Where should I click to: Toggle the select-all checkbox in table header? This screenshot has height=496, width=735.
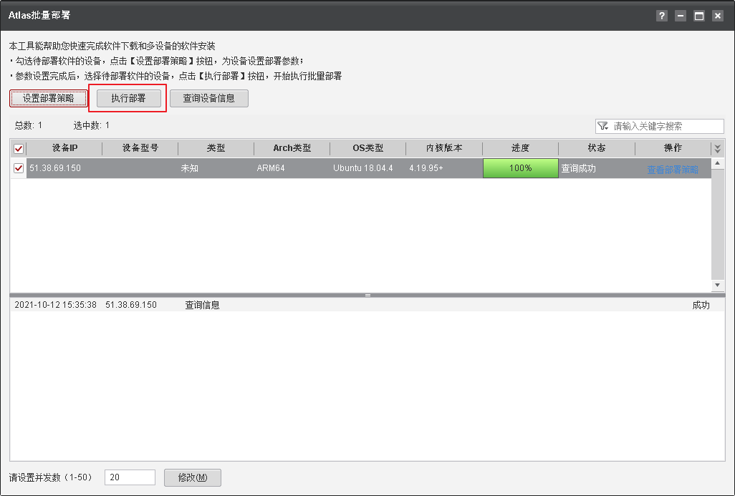pos(19,148)
